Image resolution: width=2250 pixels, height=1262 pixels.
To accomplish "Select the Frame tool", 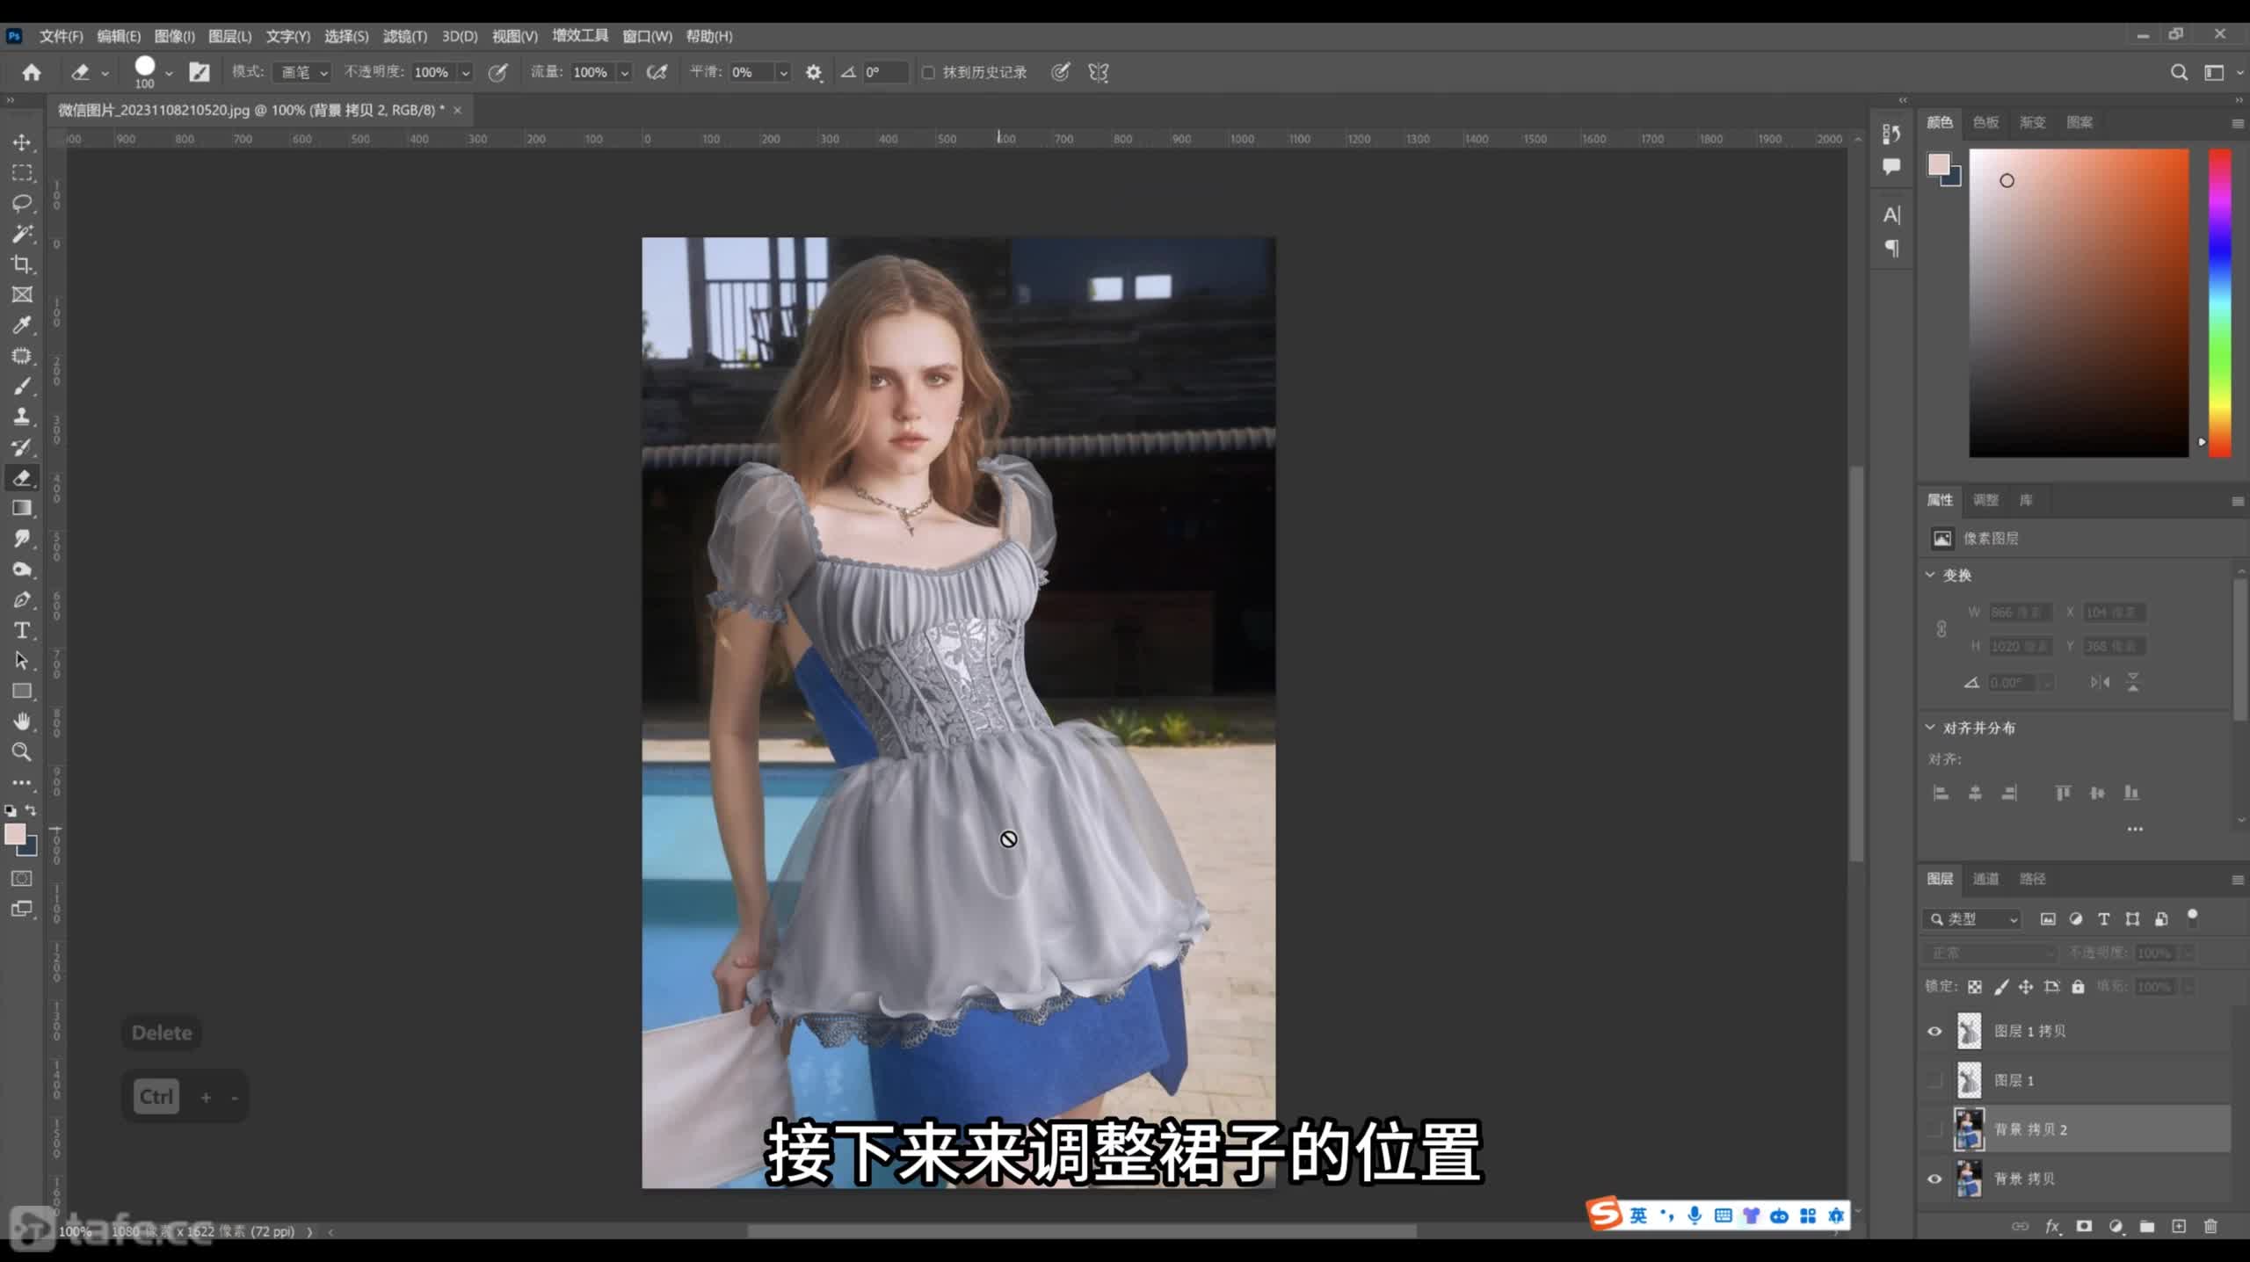I will click(x=22, y=294).
